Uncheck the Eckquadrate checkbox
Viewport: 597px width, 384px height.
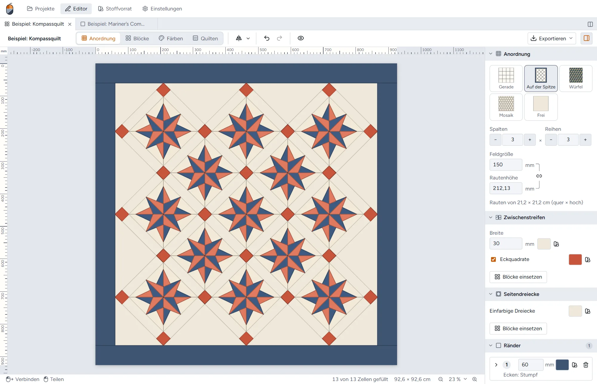pyautogui.click(x=493, y=259)
